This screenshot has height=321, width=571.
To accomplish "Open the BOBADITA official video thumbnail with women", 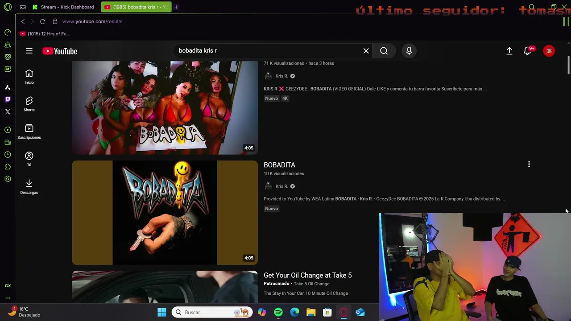I will click(165, 108).
